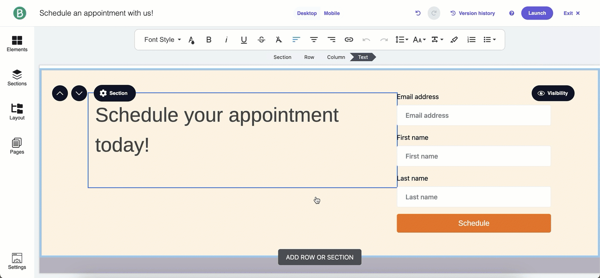Switch preview to Desktop view

[x=307, y=13]
